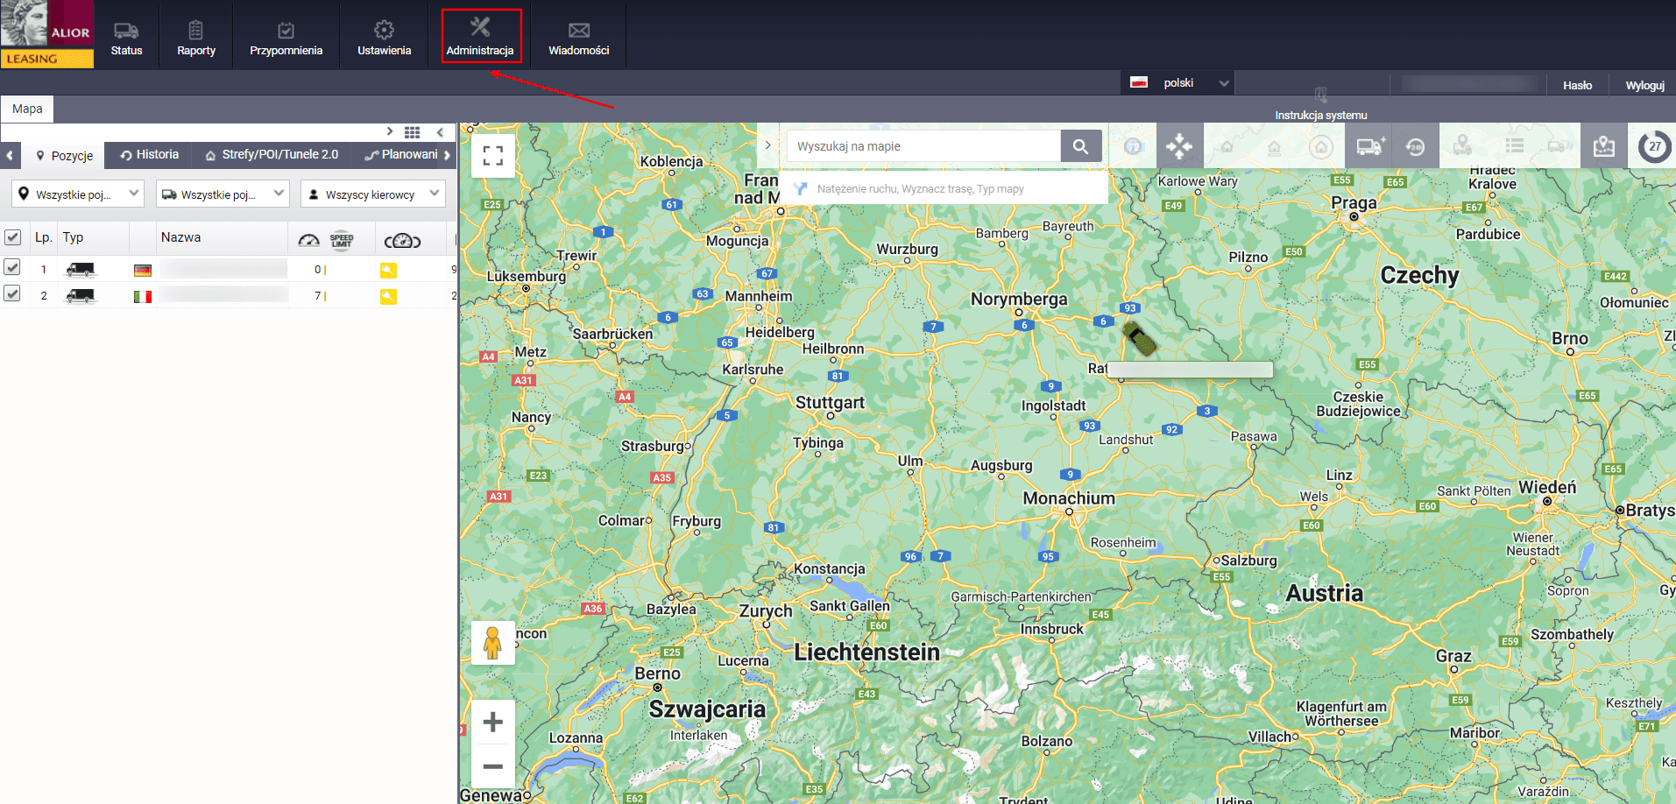Image resolution: width=1676 pixels, height=804 pixels.
Task: Drop Street View pegman on map
Action: [x=493, y=643]
